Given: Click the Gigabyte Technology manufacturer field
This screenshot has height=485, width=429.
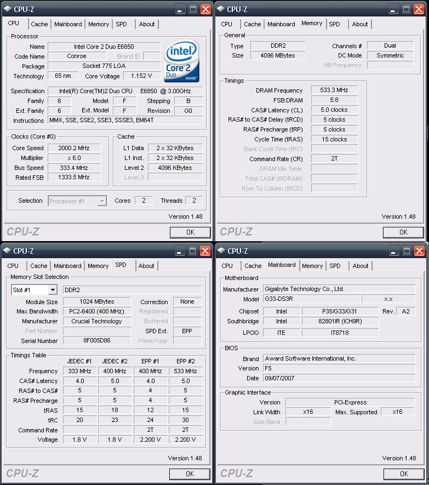Looking at the screenshot, I should (339, 289).
